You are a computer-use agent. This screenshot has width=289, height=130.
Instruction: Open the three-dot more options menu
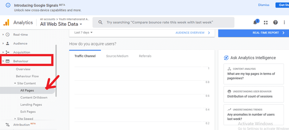pos(284,22)
